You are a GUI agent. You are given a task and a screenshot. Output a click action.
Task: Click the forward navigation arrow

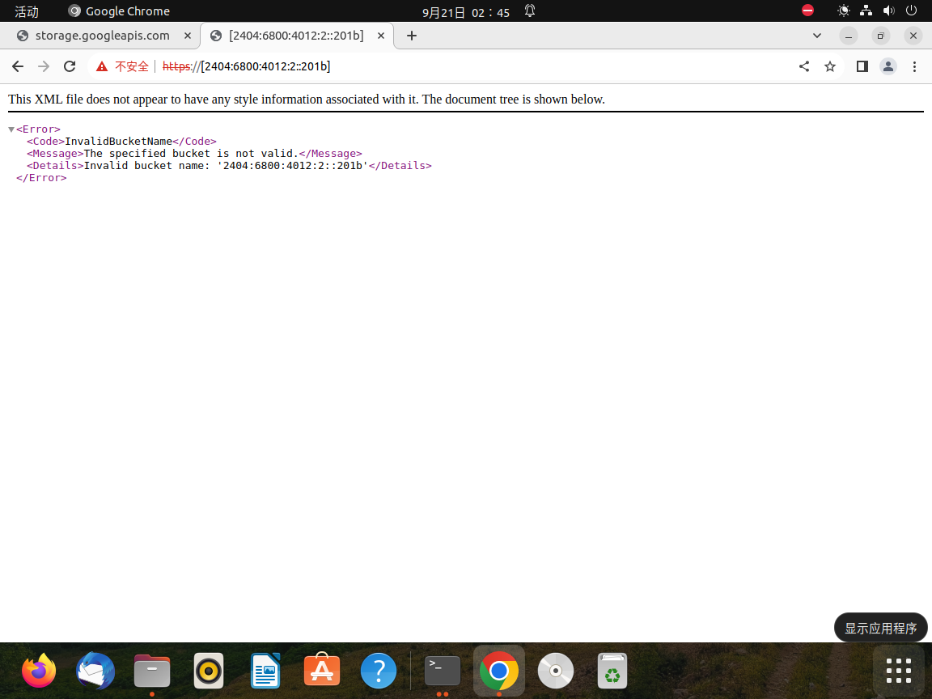pos(44,66)
